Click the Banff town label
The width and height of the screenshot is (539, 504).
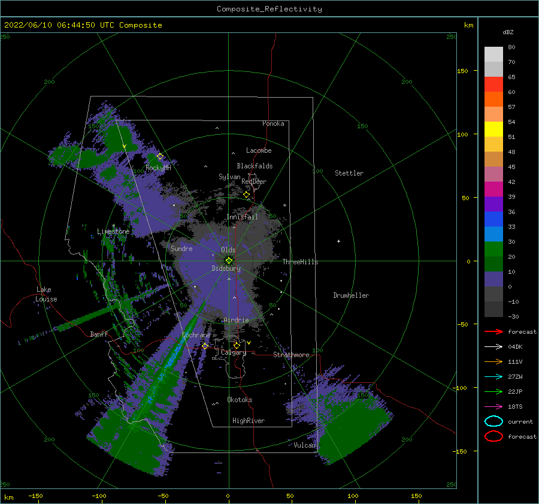point(99,334)
